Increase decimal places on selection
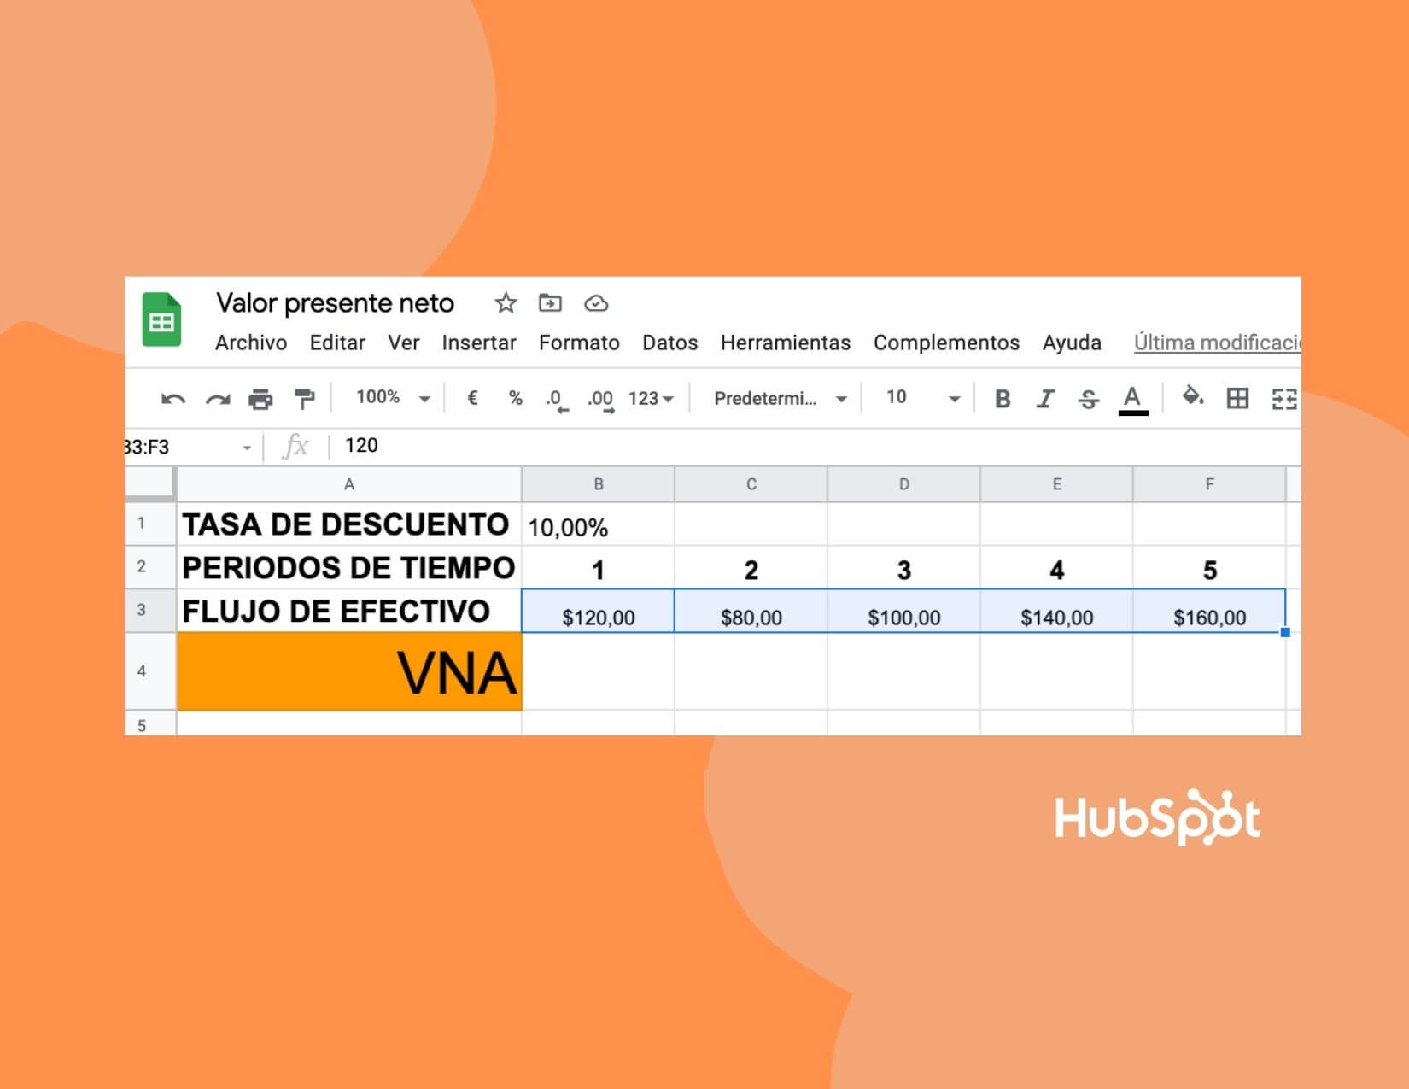The image size is (1409, 1089). click(601, 397)
